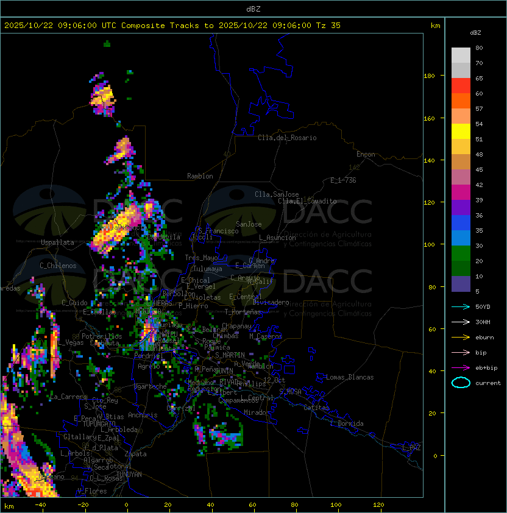This screenshot has height=513, width=507.
Task: Click the Lomas_Blancas map label
Action: (x=350, y=377)
